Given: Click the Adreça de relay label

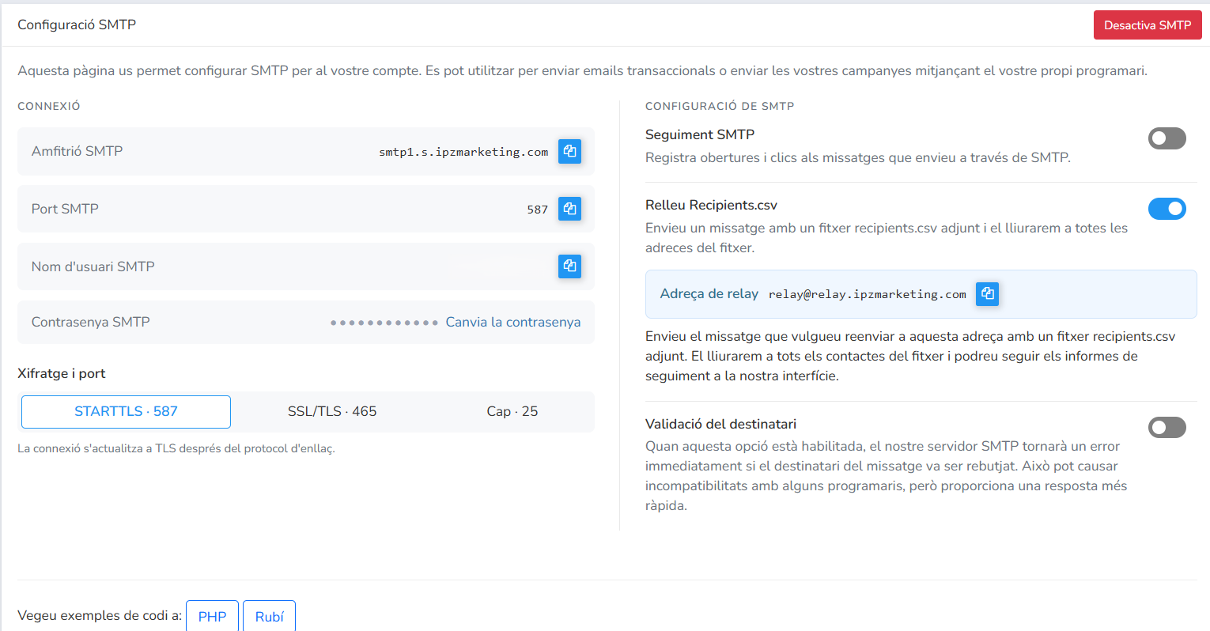Looking at the screenshot, I should 709,293.
